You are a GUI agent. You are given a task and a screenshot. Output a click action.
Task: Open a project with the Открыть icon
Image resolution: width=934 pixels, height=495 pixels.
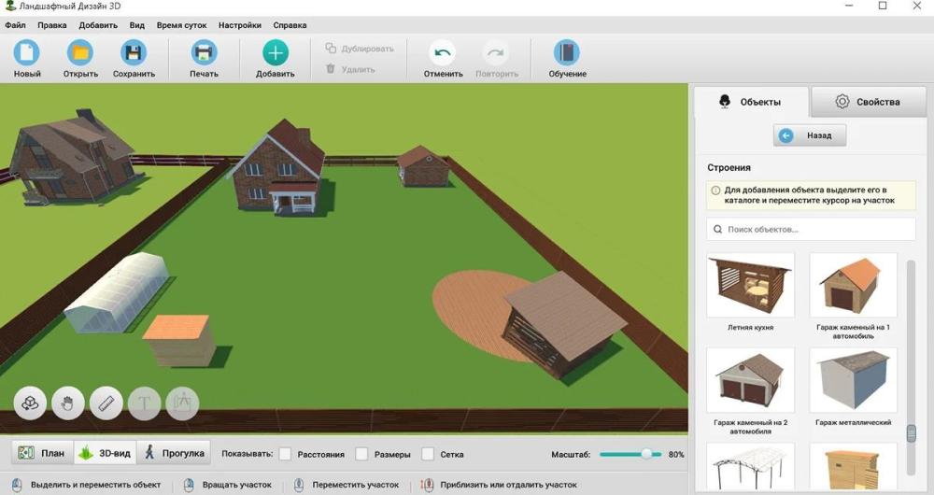pyautogui.click(x=80, y=53)
